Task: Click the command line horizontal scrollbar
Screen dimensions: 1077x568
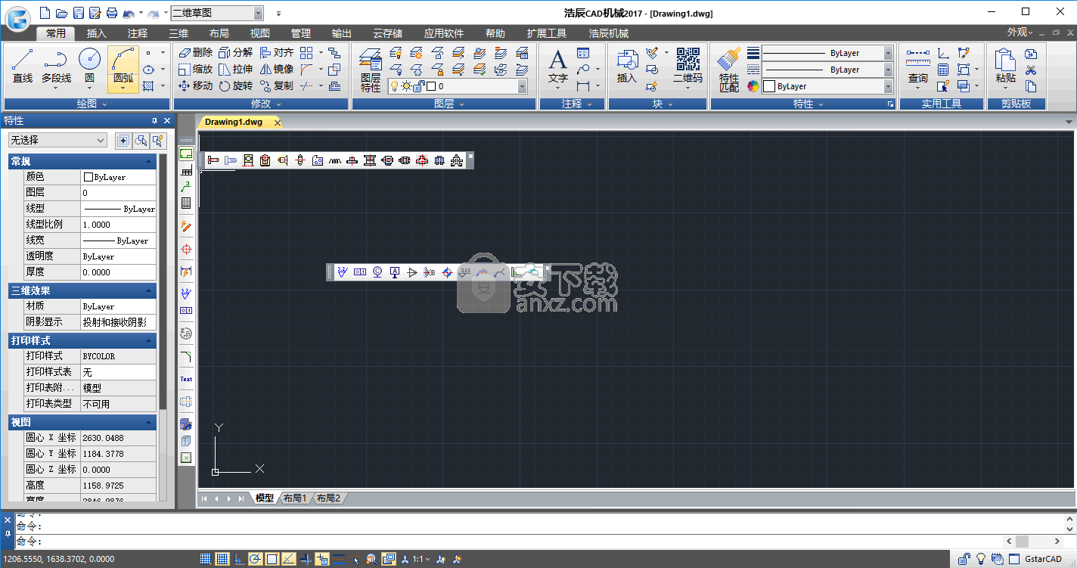Action: pyautogui.click(x=1035, y=542)
